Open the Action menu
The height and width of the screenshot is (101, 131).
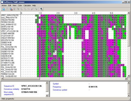click(x=4, y=5)
